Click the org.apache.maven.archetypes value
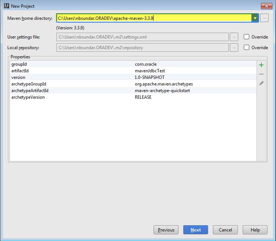Viewport: 276px width, 241px height. 164,84
